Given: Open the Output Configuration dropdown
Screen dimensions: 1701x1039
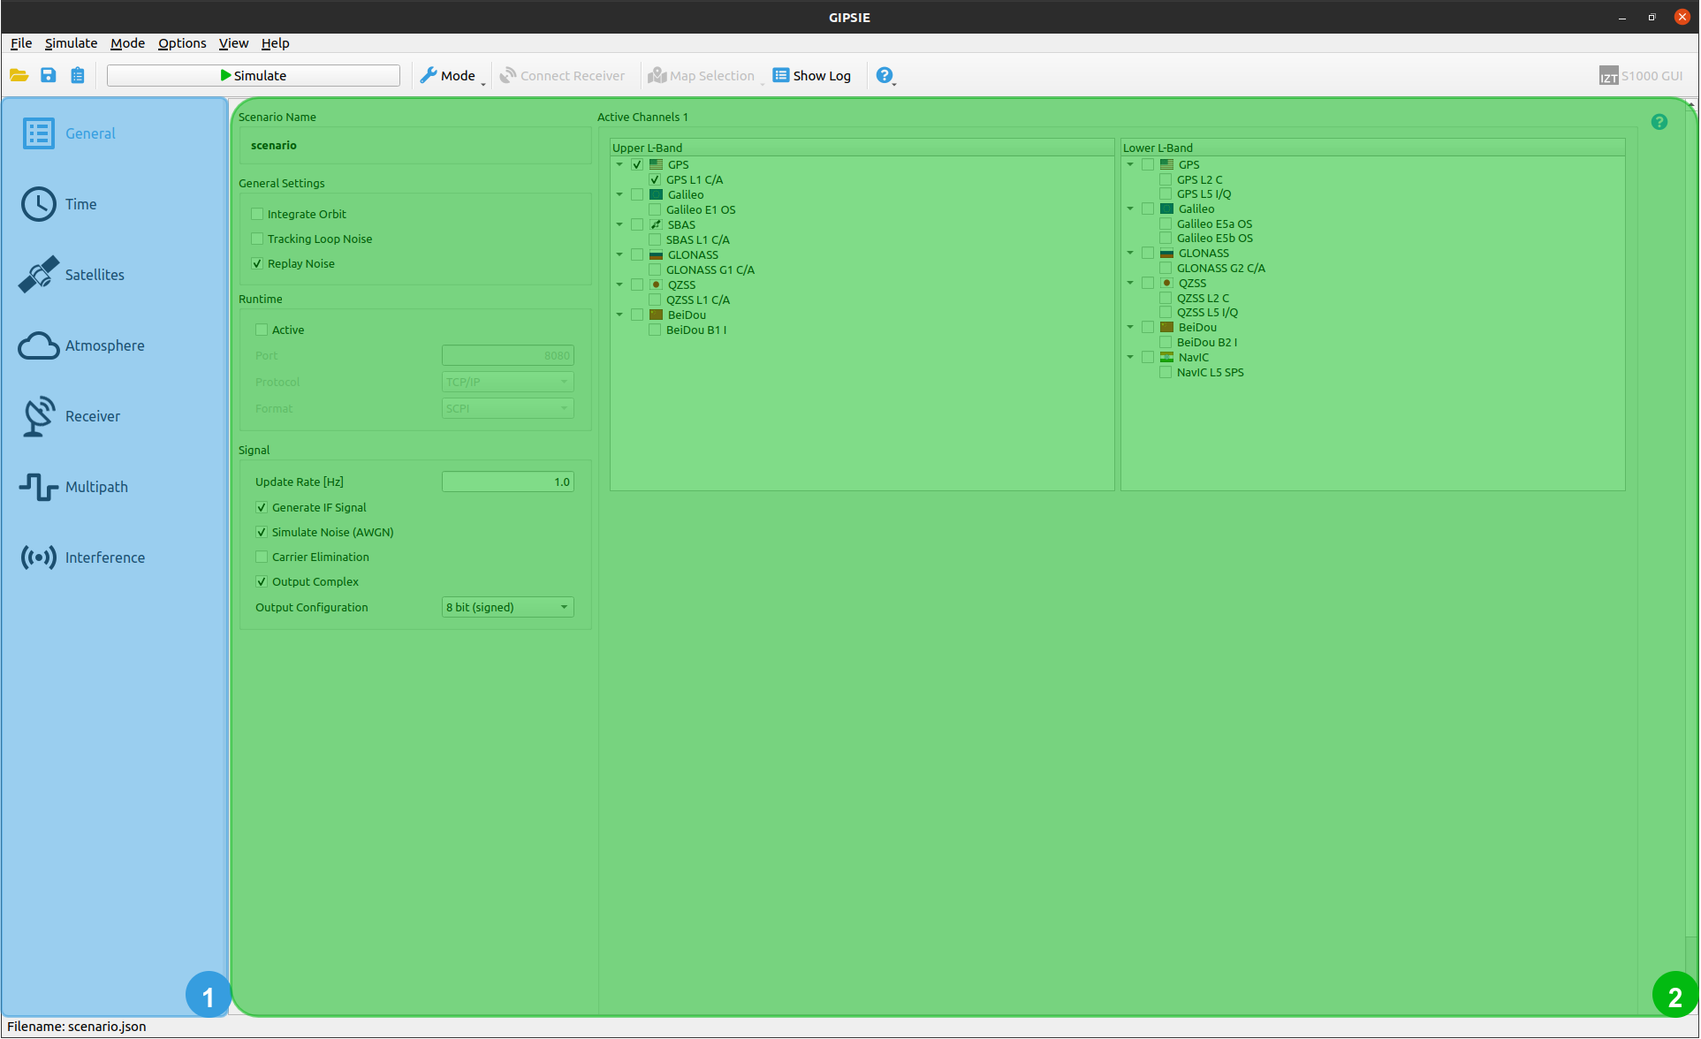Looking at the screenshot, I should (507, 607).
